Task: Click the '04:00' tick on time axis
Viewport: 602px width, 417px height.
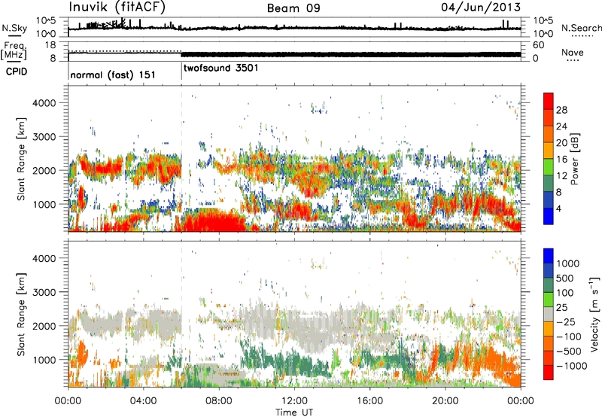Action: [143, 401]
